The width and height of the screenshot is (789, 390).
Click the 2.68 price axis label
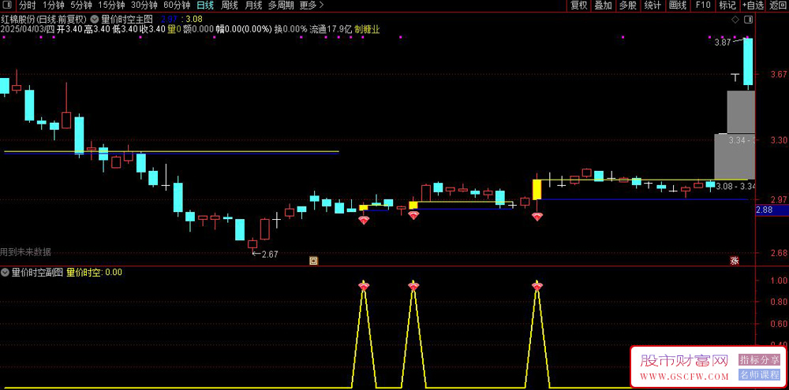[779, 253]
